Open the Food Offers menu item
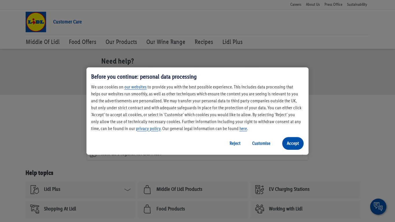This screenshot has height=222, width=395. tap(82, 42)
